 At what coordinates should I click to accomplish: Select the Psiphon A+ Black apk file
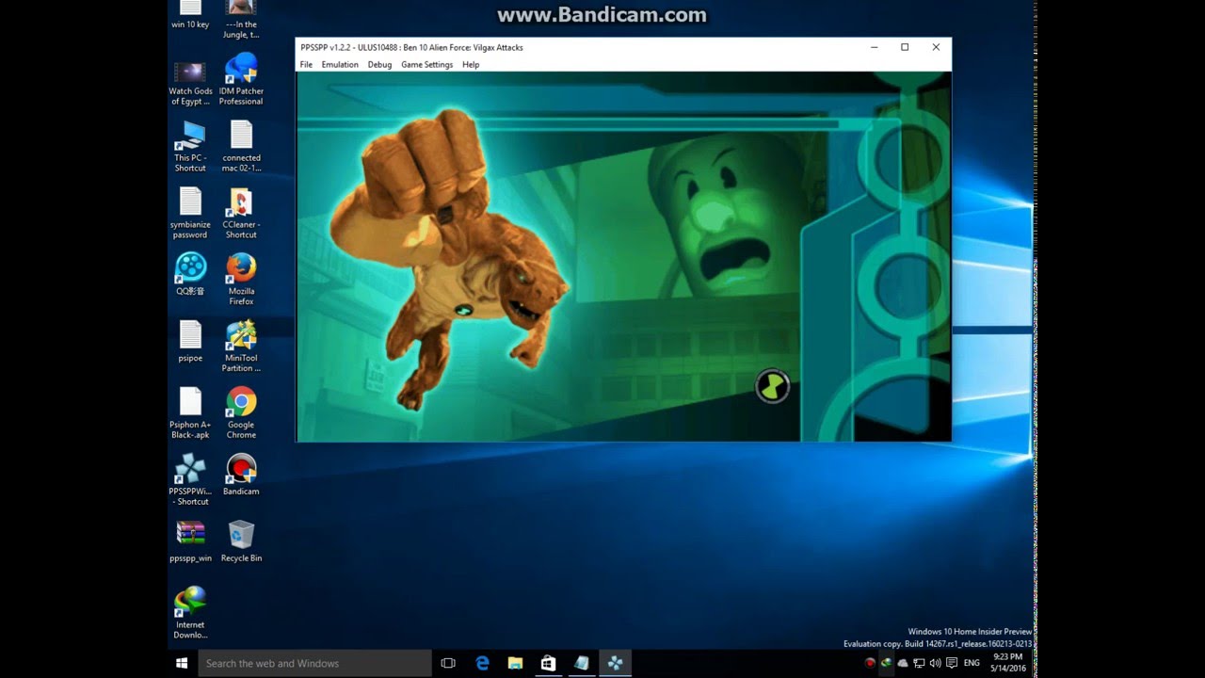coord(190,413)
